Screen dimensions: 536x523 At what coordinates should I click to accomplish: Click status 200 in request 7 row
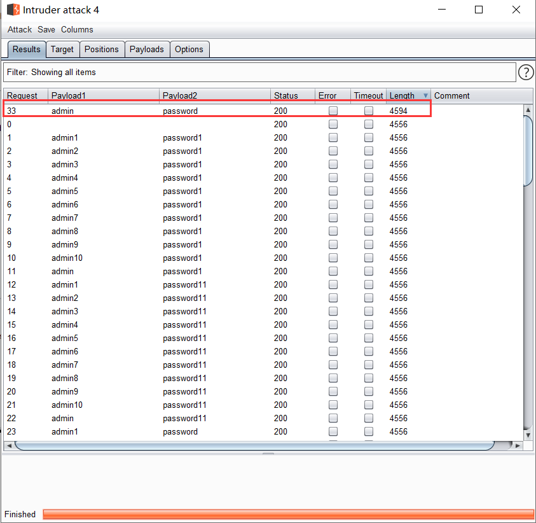(x=280, y=218)
